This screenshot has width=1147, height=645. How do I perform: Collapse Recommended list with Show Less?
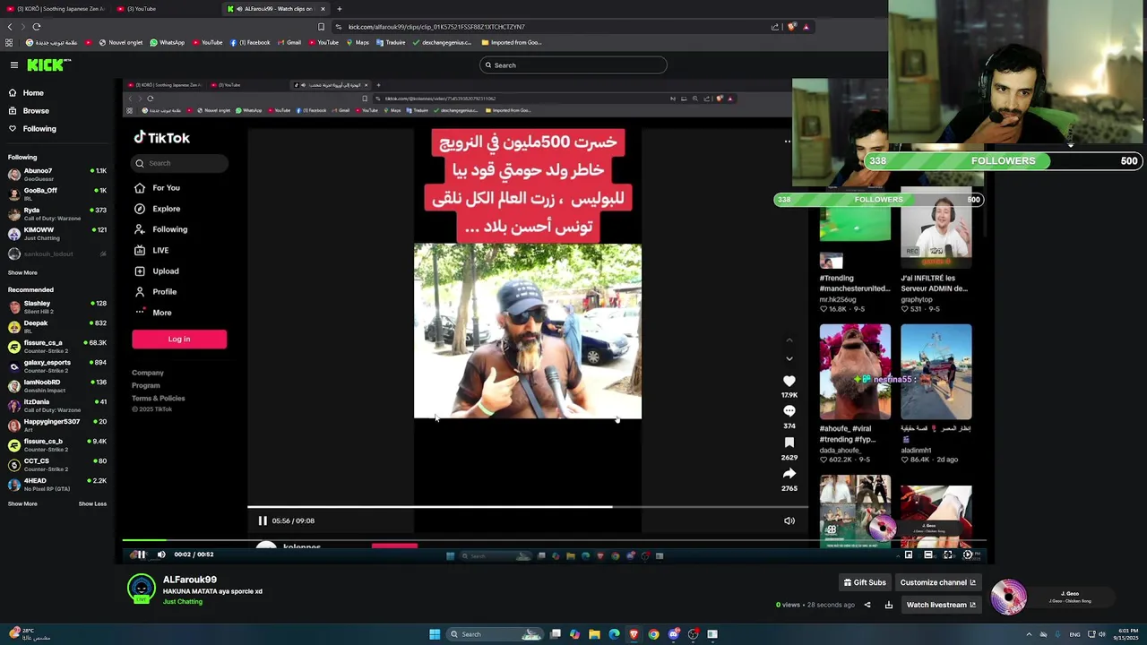pyautogui.click(x=92, y=503)
